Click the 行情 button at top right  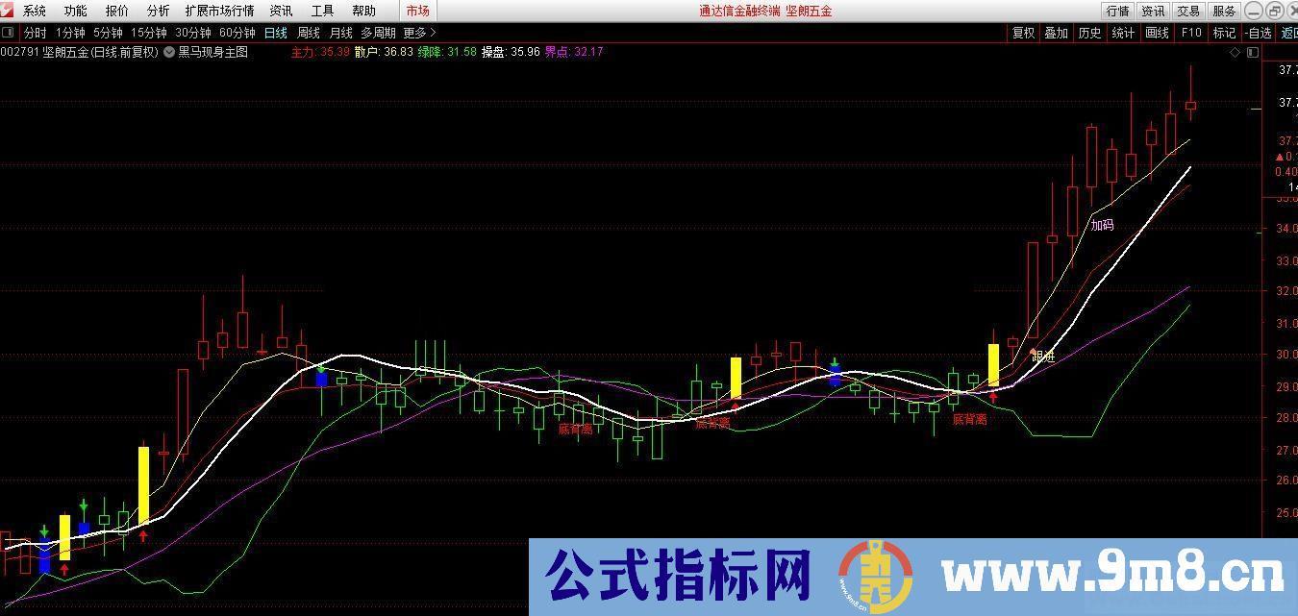(x=1117, y=11)
